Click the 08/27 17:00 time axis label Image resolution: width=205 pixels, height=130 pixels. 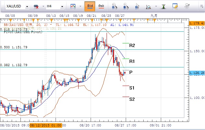coord(125,125)
